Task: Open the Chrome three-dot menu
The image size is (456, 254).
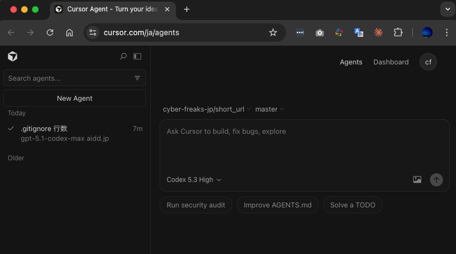Action: click(x=447, y=32)
